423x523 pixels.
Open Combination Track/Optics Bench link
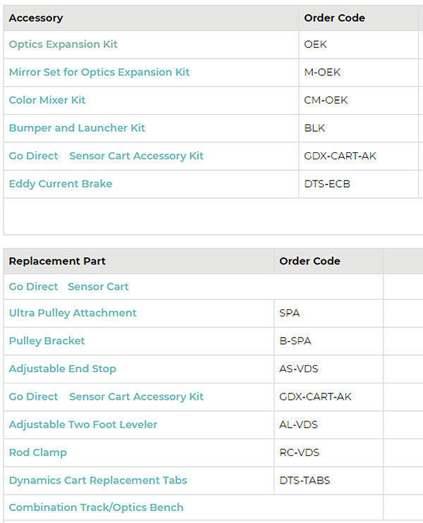point(96,507)
